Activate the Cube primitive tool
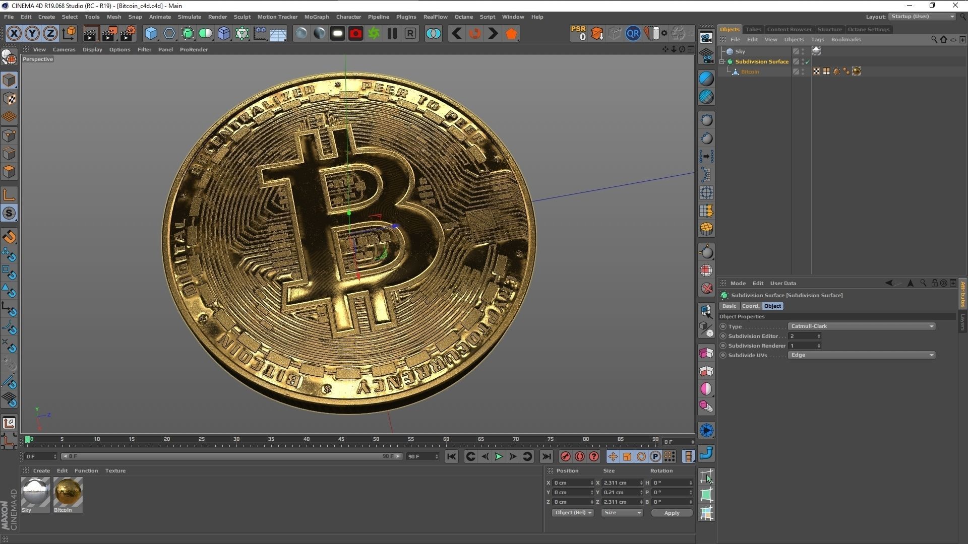Viewport: 968px width, 544px height. (151, 33)
